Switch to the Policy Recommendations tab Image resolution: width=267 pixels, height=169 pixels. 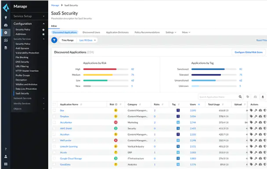[x=147, y=33]
